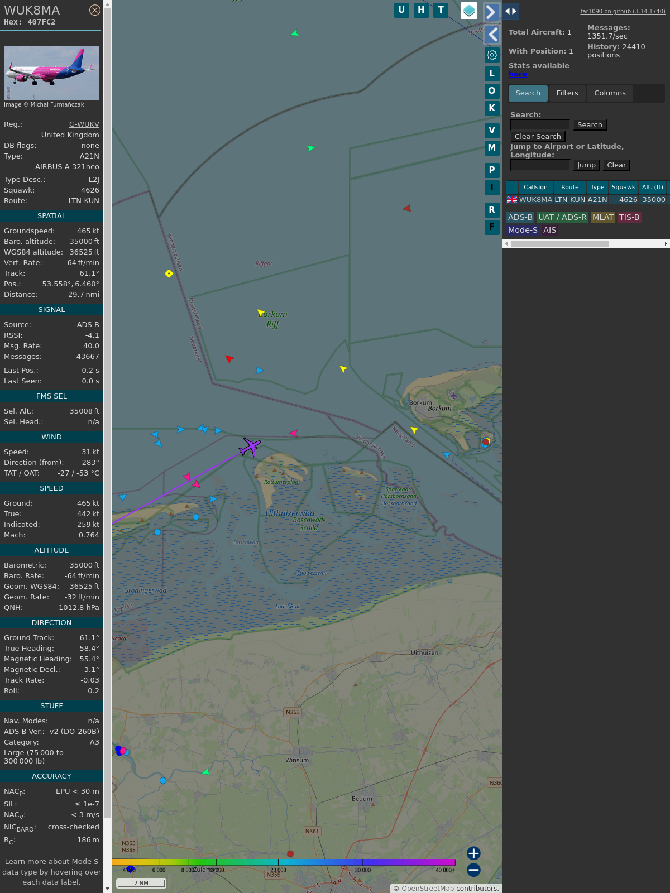Screen dimensions: 670x893
Task: Toggle the M map button
Action: [x=492, y=148]
